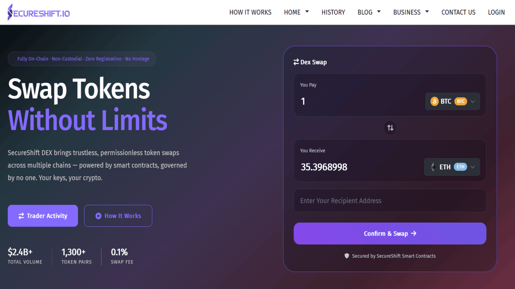Viewport: 515px width, 289px height.
Task: Click the SecureShift.io logo
Action: pyautogui.click(x=39, y=12)
